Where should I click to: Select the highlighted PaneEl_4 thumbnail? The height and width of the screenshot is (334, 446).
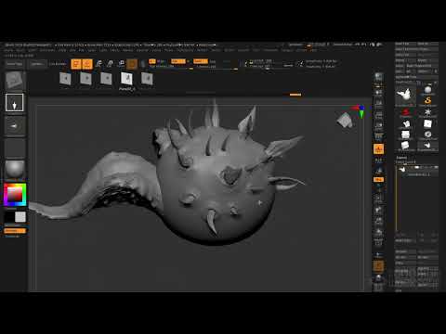pyautogui.click(x=126, y=79)
